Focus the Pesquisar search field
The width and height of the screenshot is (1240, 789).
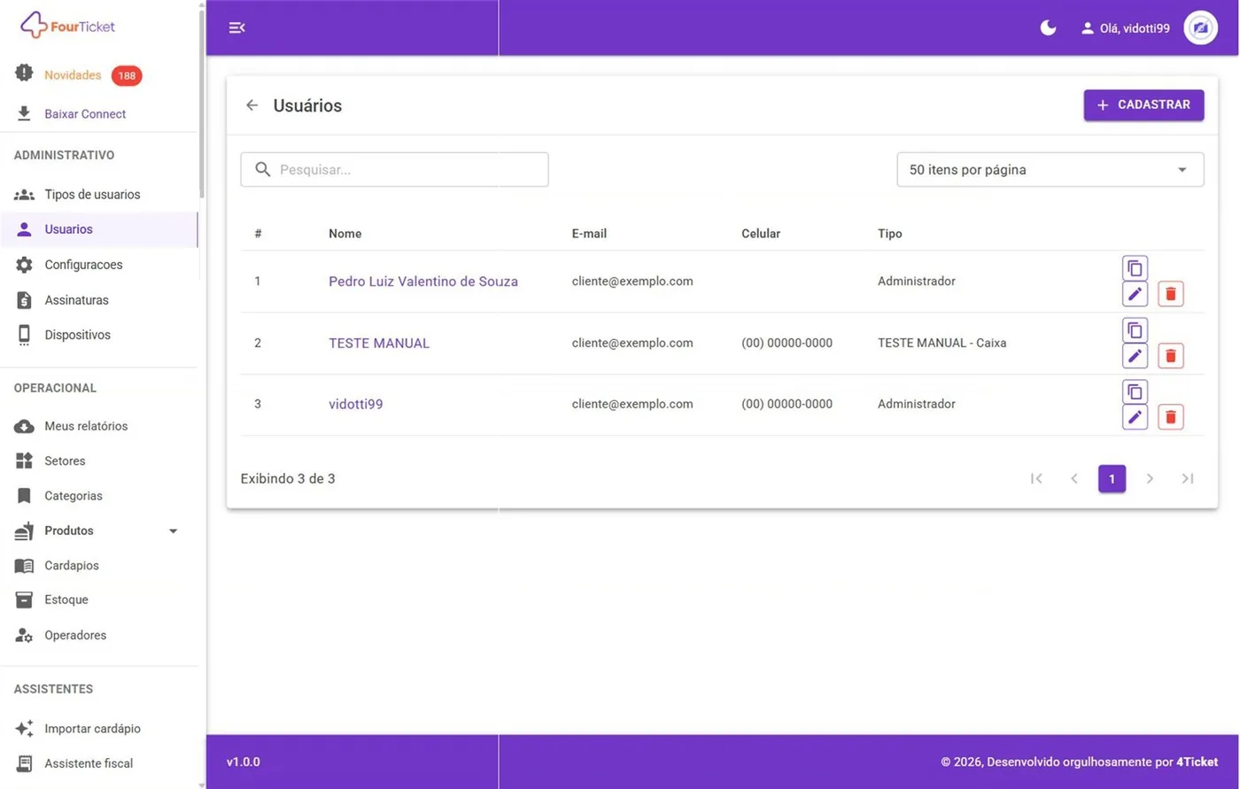pyautogui.click(x=394, y=169)
